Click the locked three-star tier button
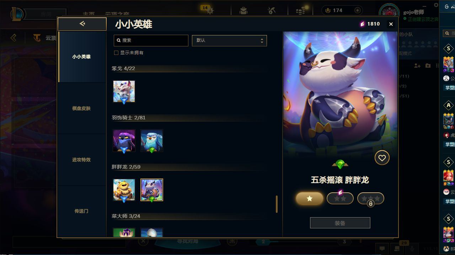This screenshot has width=455, height=255. [x=371, y=198]
